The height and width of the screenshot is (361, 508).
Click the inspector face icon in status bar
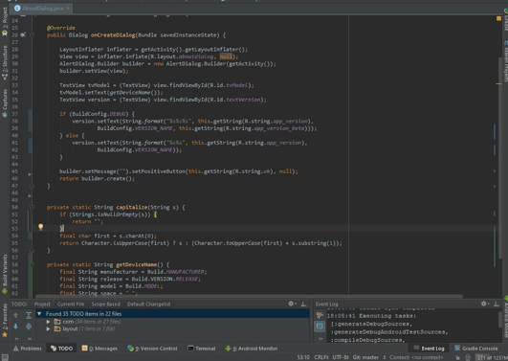[x=468, y=357]
